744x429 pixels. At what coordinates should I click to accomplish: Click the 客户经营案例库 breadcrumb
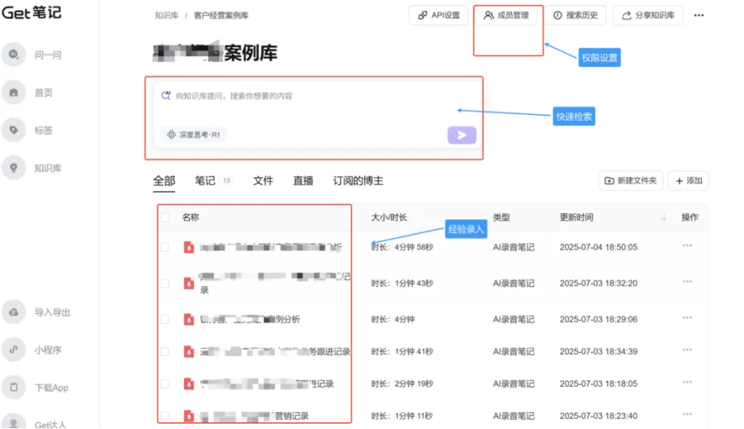(x=221, y=15)
